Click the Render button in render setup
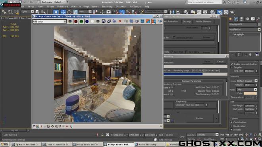 tap(200, 119)
